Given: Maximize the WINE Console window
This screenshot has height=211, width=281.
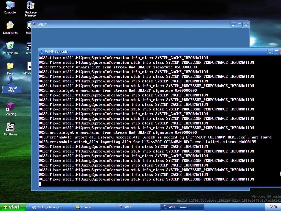Looking at the screenshot, I should point(276,52).
